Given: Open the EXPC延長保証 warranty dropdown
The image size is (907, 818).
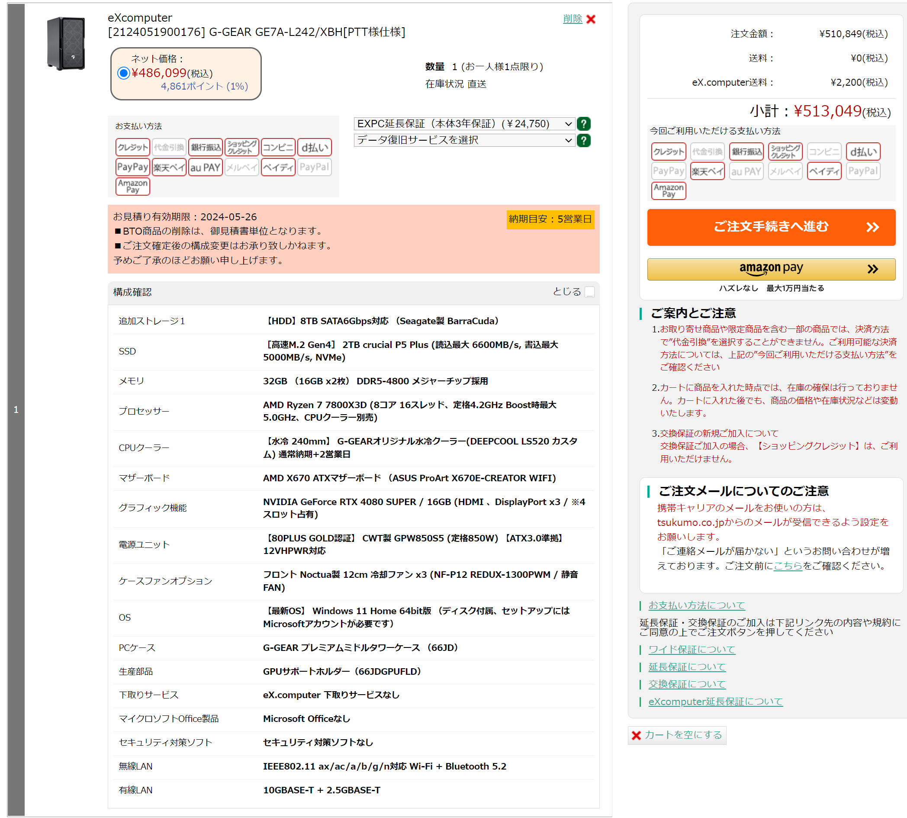Looking at the screenshot, I should [464, 124].
